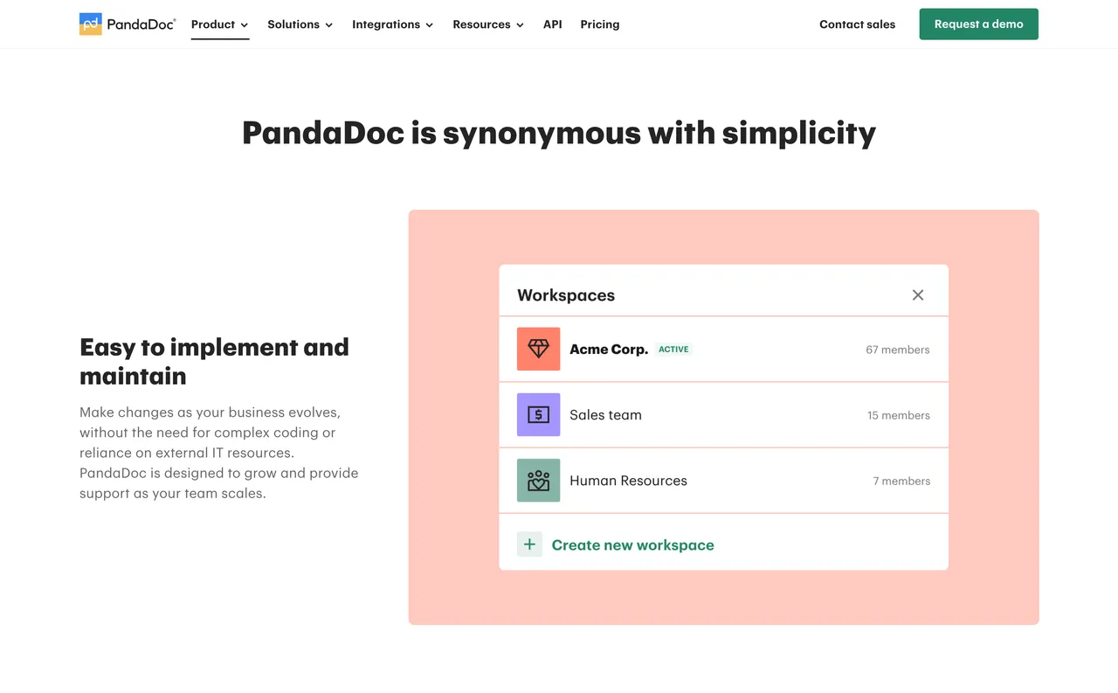Close the Workspaces panel with the X
The image size is (1118, 693).
coord(917,295)
